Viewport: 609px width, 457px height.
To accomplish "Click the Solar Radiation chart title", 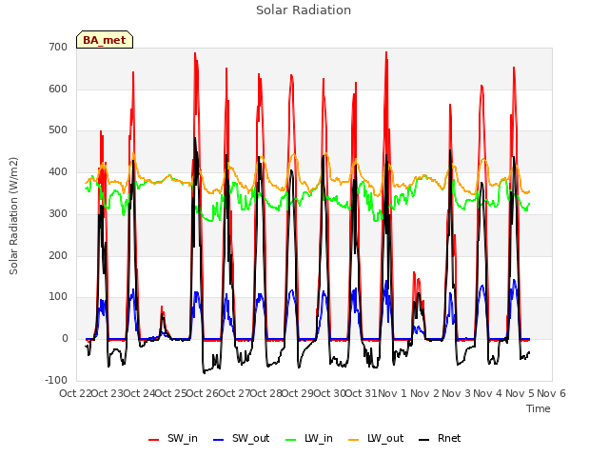I will [x=304, y=10].
